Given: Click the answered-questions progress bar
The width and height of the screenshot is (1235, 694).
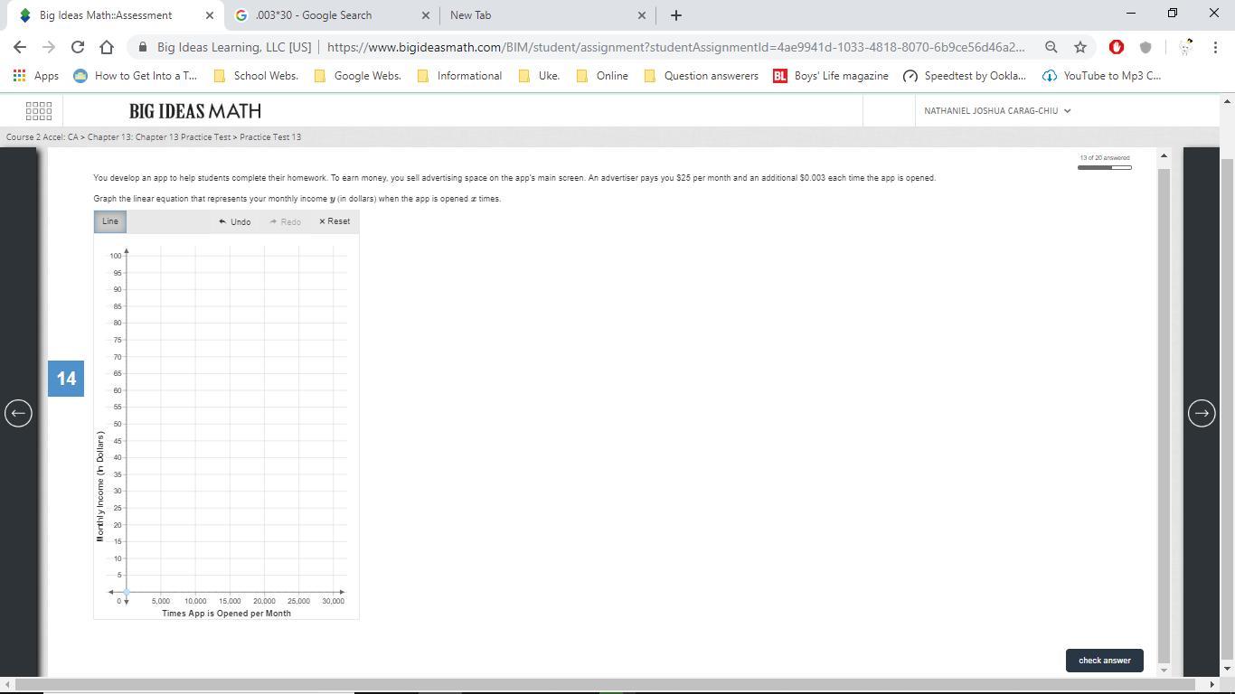Looking at the screenshot, I should click(1104, 167).
